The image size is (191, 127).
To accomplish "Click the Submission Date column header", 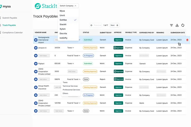I will point(178,33).
